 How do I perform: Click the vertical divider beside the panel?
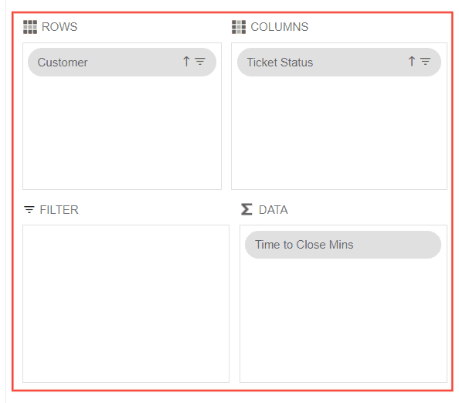pyautogui.click(x=5, y=201)
